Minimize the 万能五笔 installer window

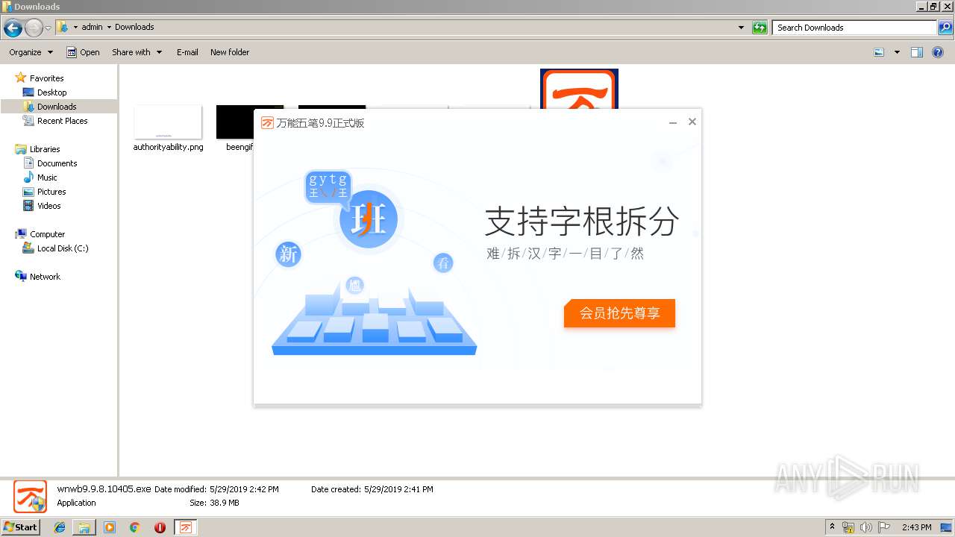click(x=673, y=122)
